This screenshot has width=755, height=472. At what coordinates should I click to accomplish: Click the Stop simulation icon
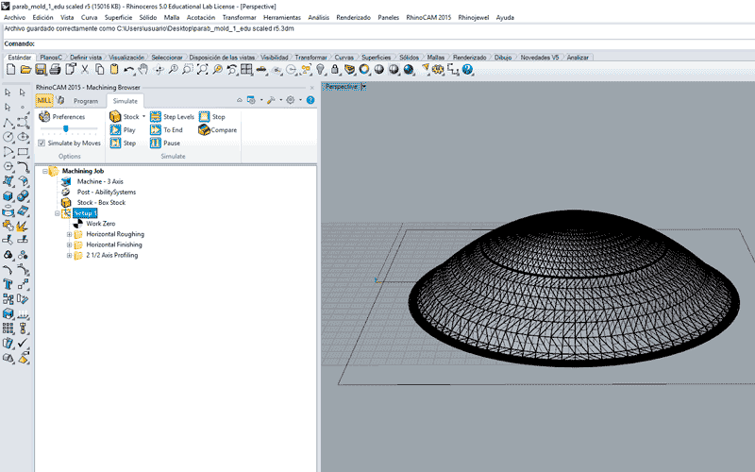204,117
